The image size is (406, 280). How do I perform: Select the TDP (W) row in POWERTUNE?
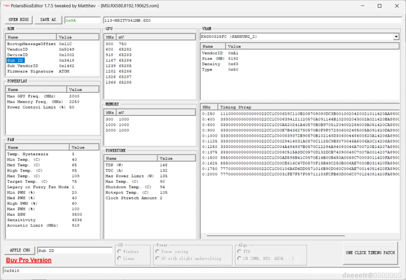pyautogui.click(x=114, y=165)
